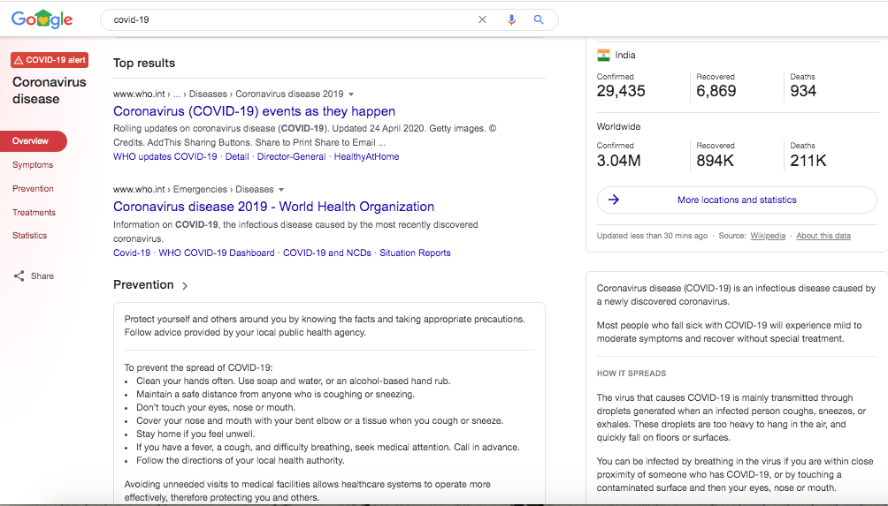Click the Worldwide label in statistics
The width and height of the screenshot is (888, 506).
pyautogui.click(x=618, y=126)
